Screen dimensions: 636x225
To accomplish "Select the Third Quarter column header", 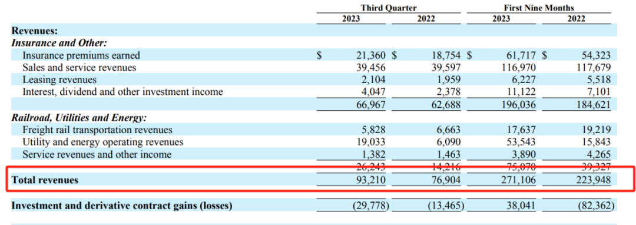I will coord(389,8).
